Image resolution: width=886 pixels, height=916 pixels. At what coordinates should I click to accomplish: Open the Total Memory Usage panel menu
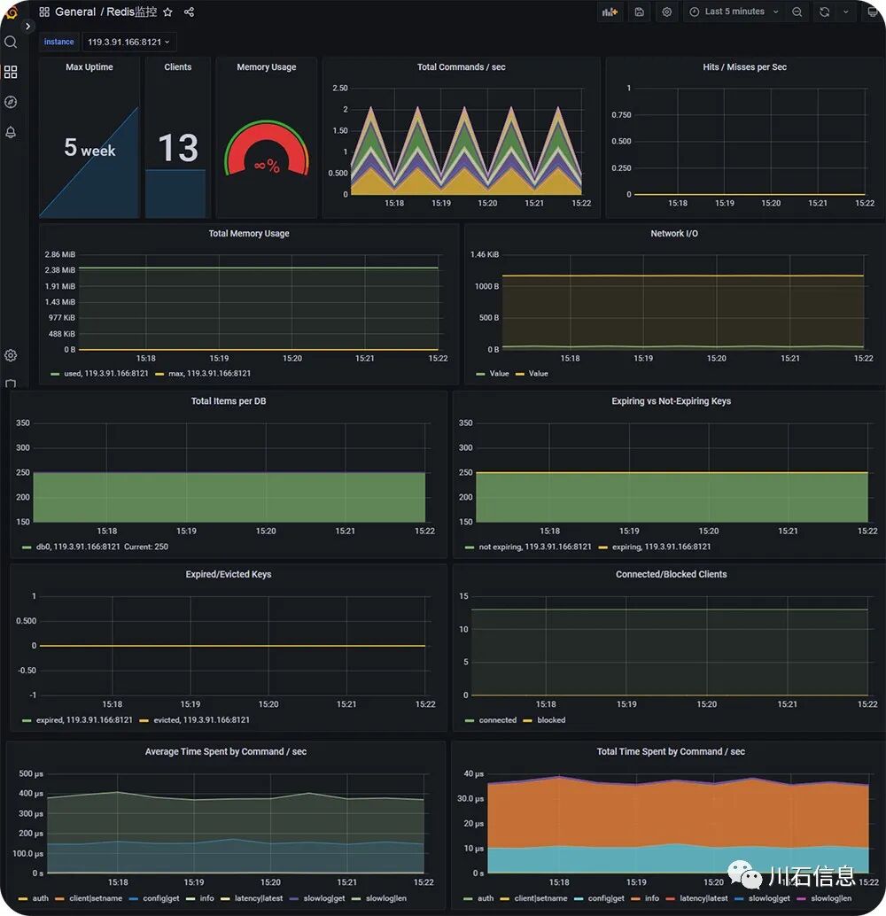249,234
